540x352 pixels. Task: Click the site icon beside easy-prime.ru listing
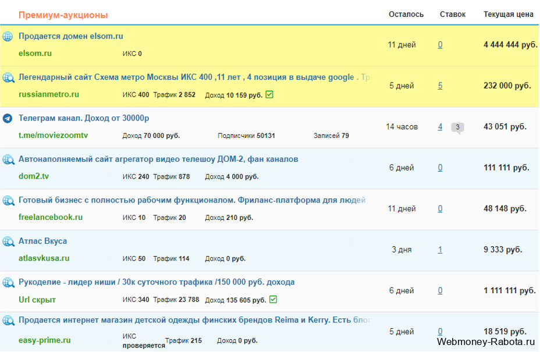click(9, 321)
